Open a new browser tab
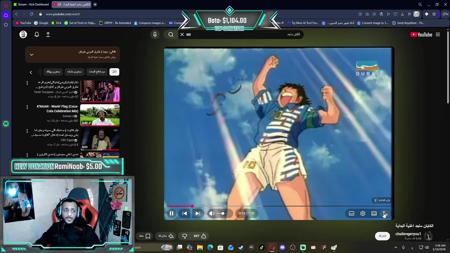Image resolution: width=450 pixels, height=253 pixels. [95, 5]
